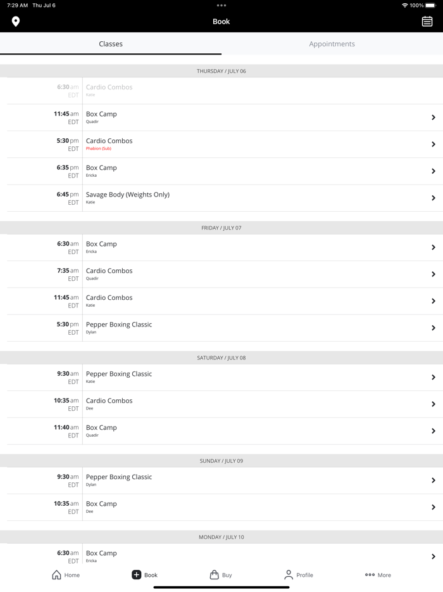Tap the greyed-out 6:30 am Cardio Combos
This screenshot has width=443, height=592.
coord(225,91)
